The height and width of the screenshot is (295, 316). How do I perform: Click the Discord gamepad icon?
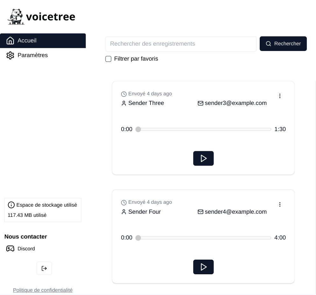point(11,249)
